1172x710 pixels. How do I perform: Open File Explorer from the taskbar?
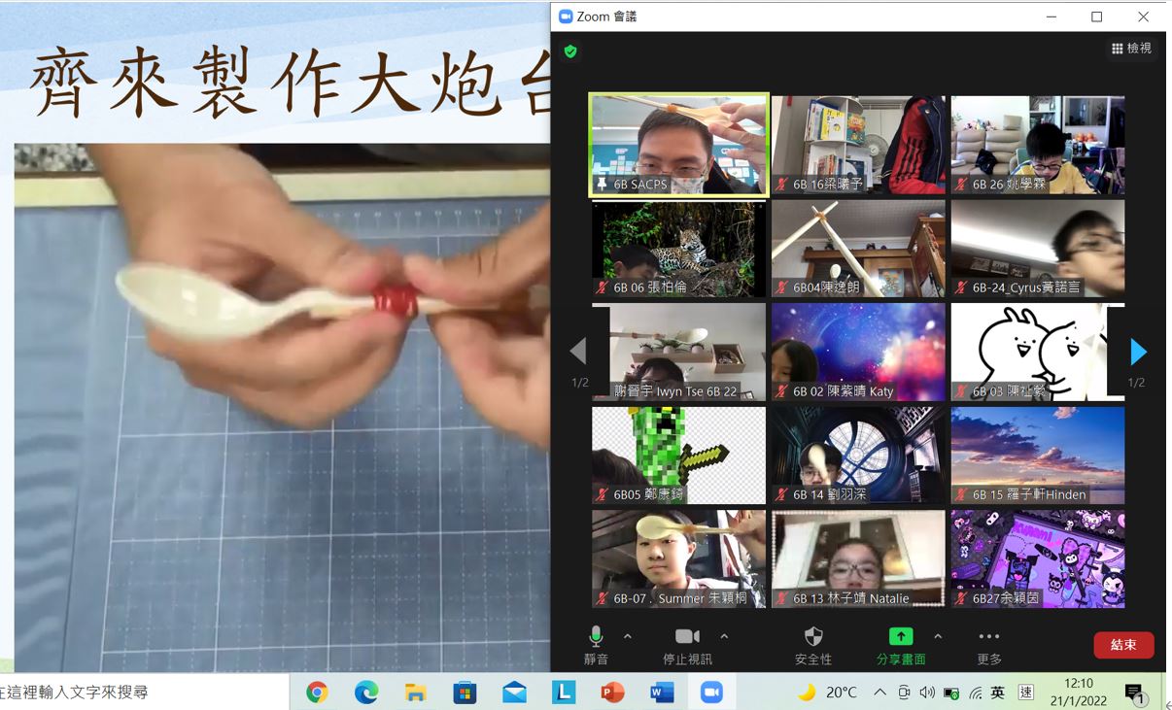416,693
